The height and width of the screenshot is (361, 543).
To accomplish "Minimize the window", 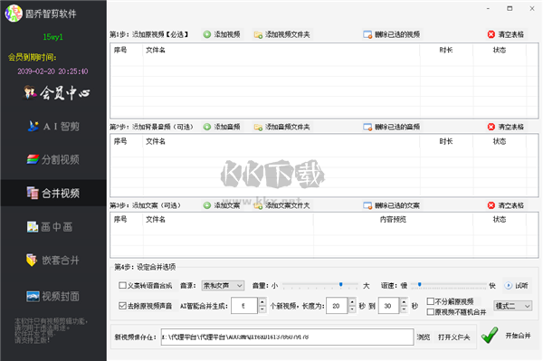I will (488, 9).
